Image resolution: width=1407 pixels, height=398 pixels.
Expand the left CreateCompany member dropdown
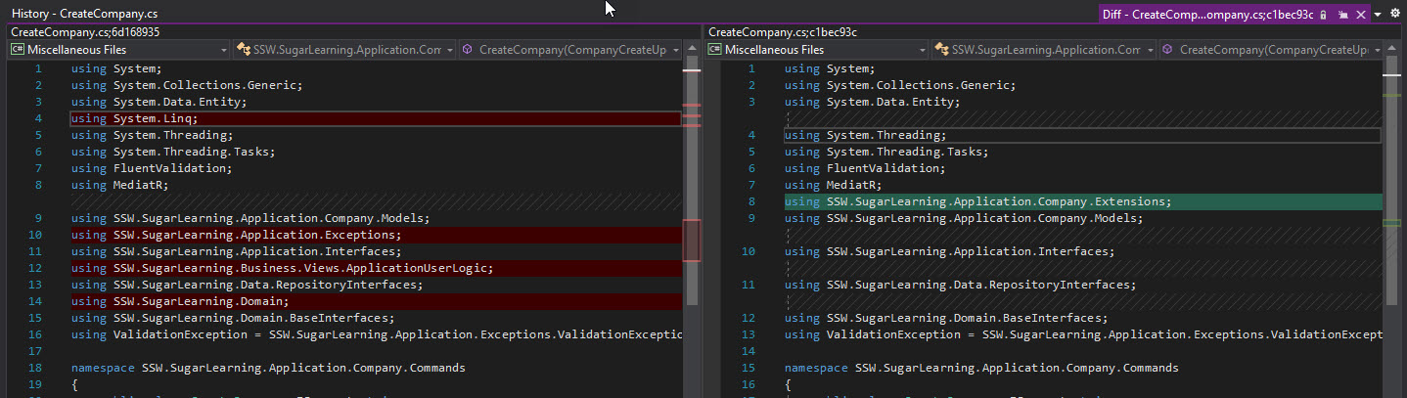[675, 50]
